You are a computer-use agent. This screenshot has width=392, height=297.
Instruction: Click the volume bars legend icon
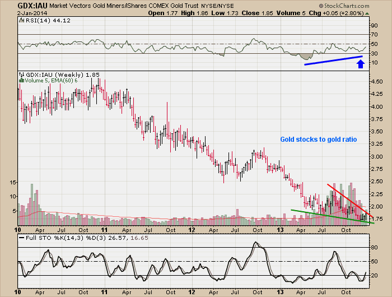tap(21, 80)
